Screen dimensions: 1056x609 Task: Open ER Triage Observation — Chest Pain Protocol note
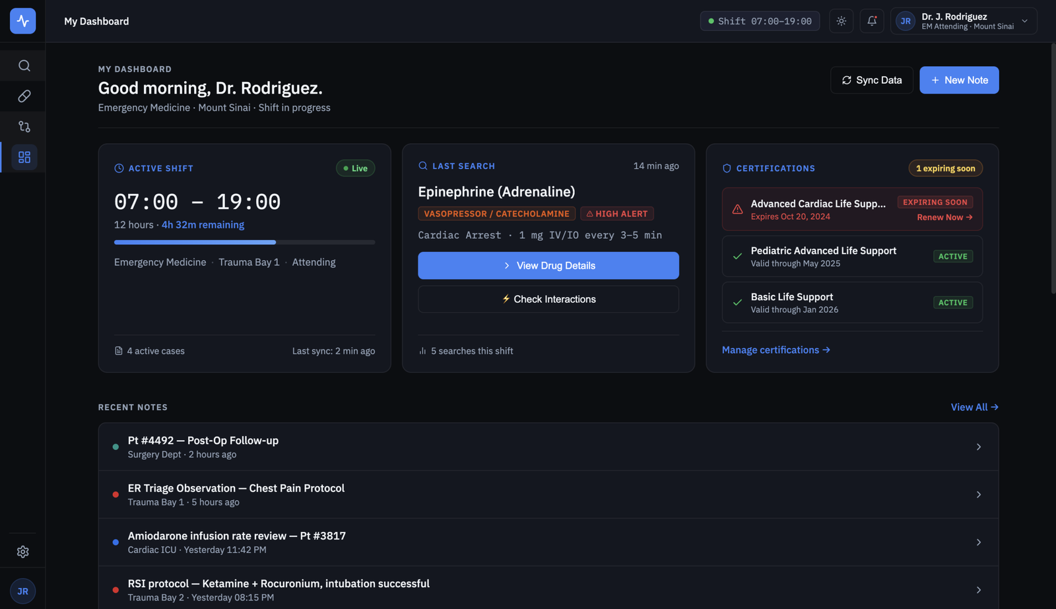click(548, 494)
